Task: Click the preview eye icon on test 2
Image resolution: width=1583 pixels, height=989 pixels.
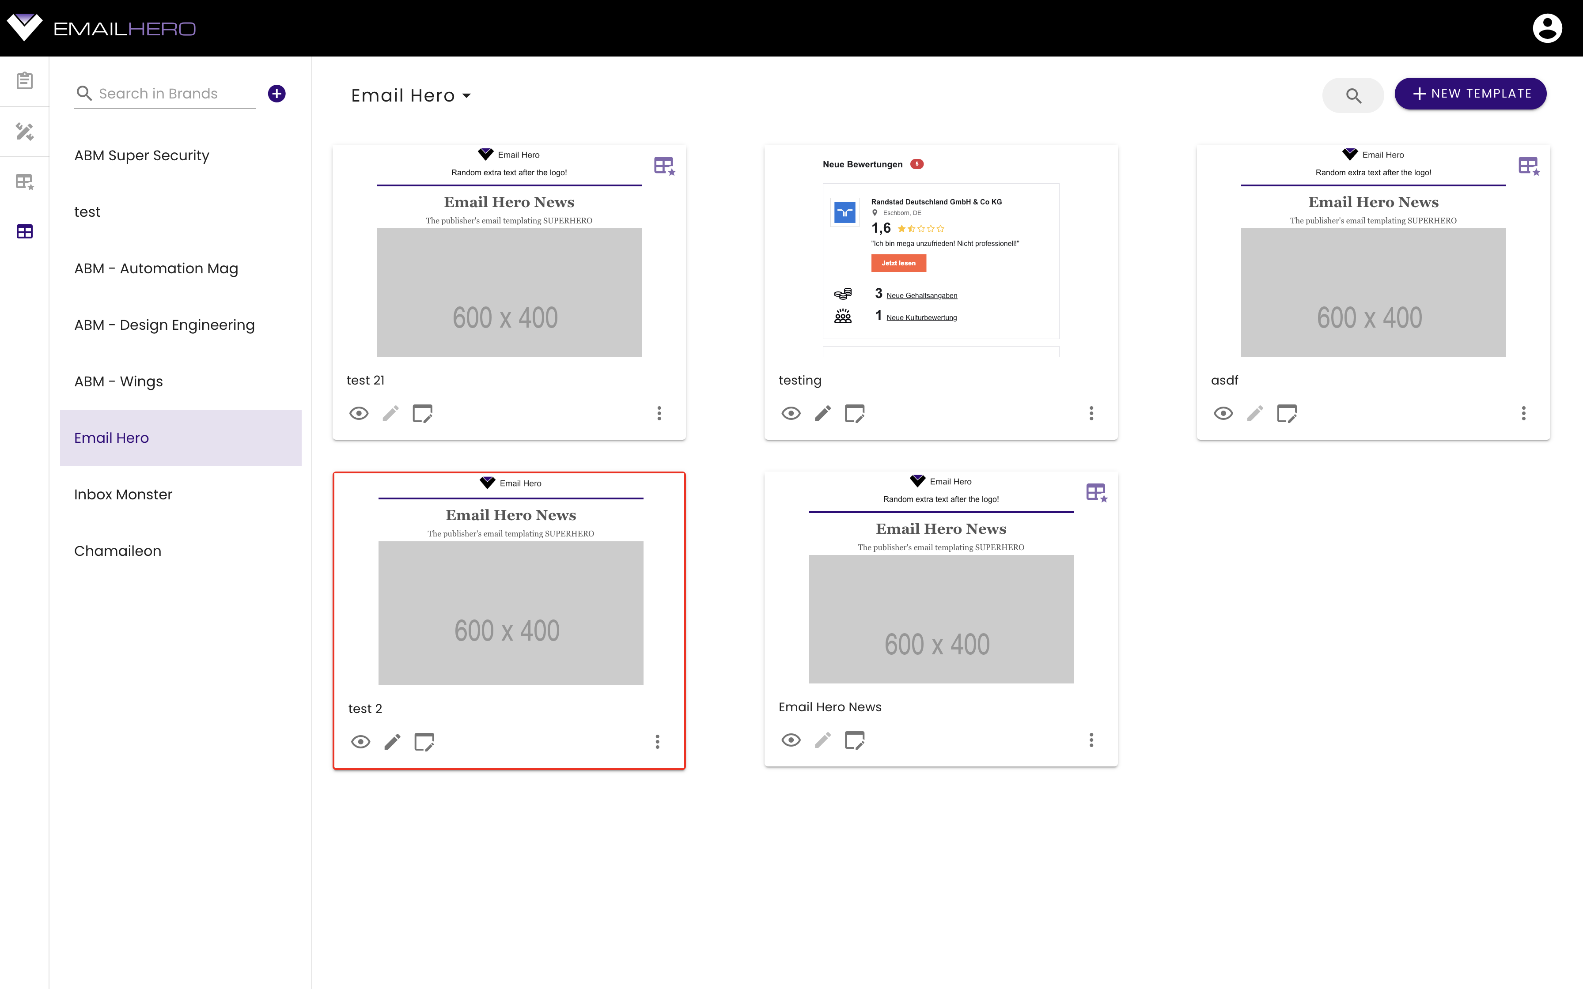Action: (361, 742)
